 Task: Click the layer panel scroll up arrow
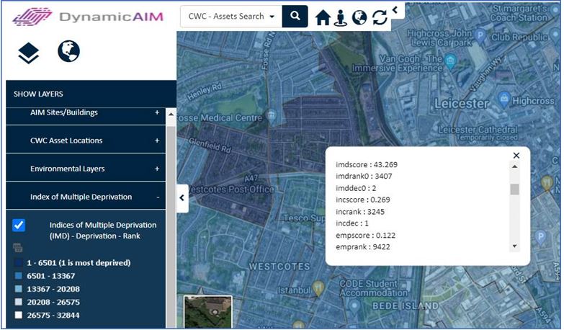pyautogui.click(x=171, y=115)
